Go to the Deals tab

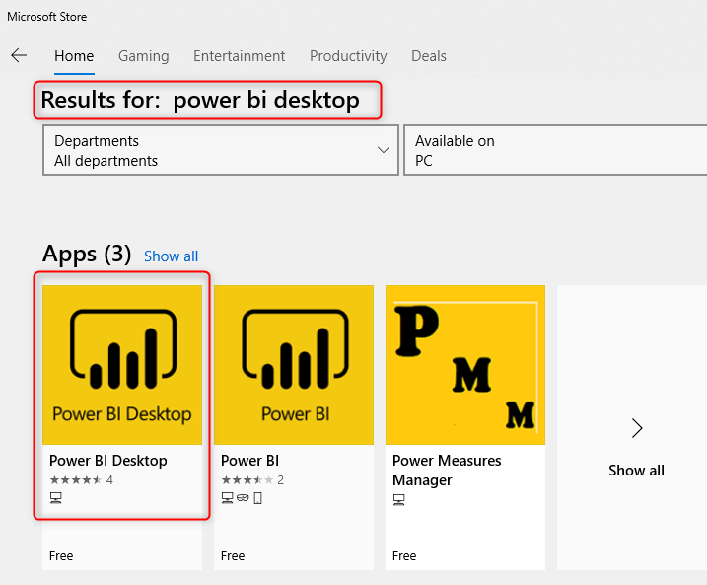[x=429, y=56]
